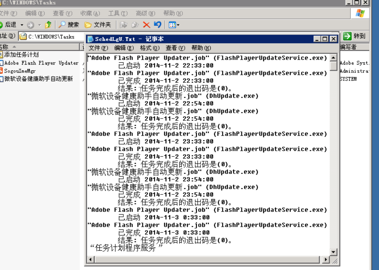Image resolution: width=379 pixels, height=270 pixels.
Task: Open Explorer 收藏(A) menu
Action: (90, 13)
